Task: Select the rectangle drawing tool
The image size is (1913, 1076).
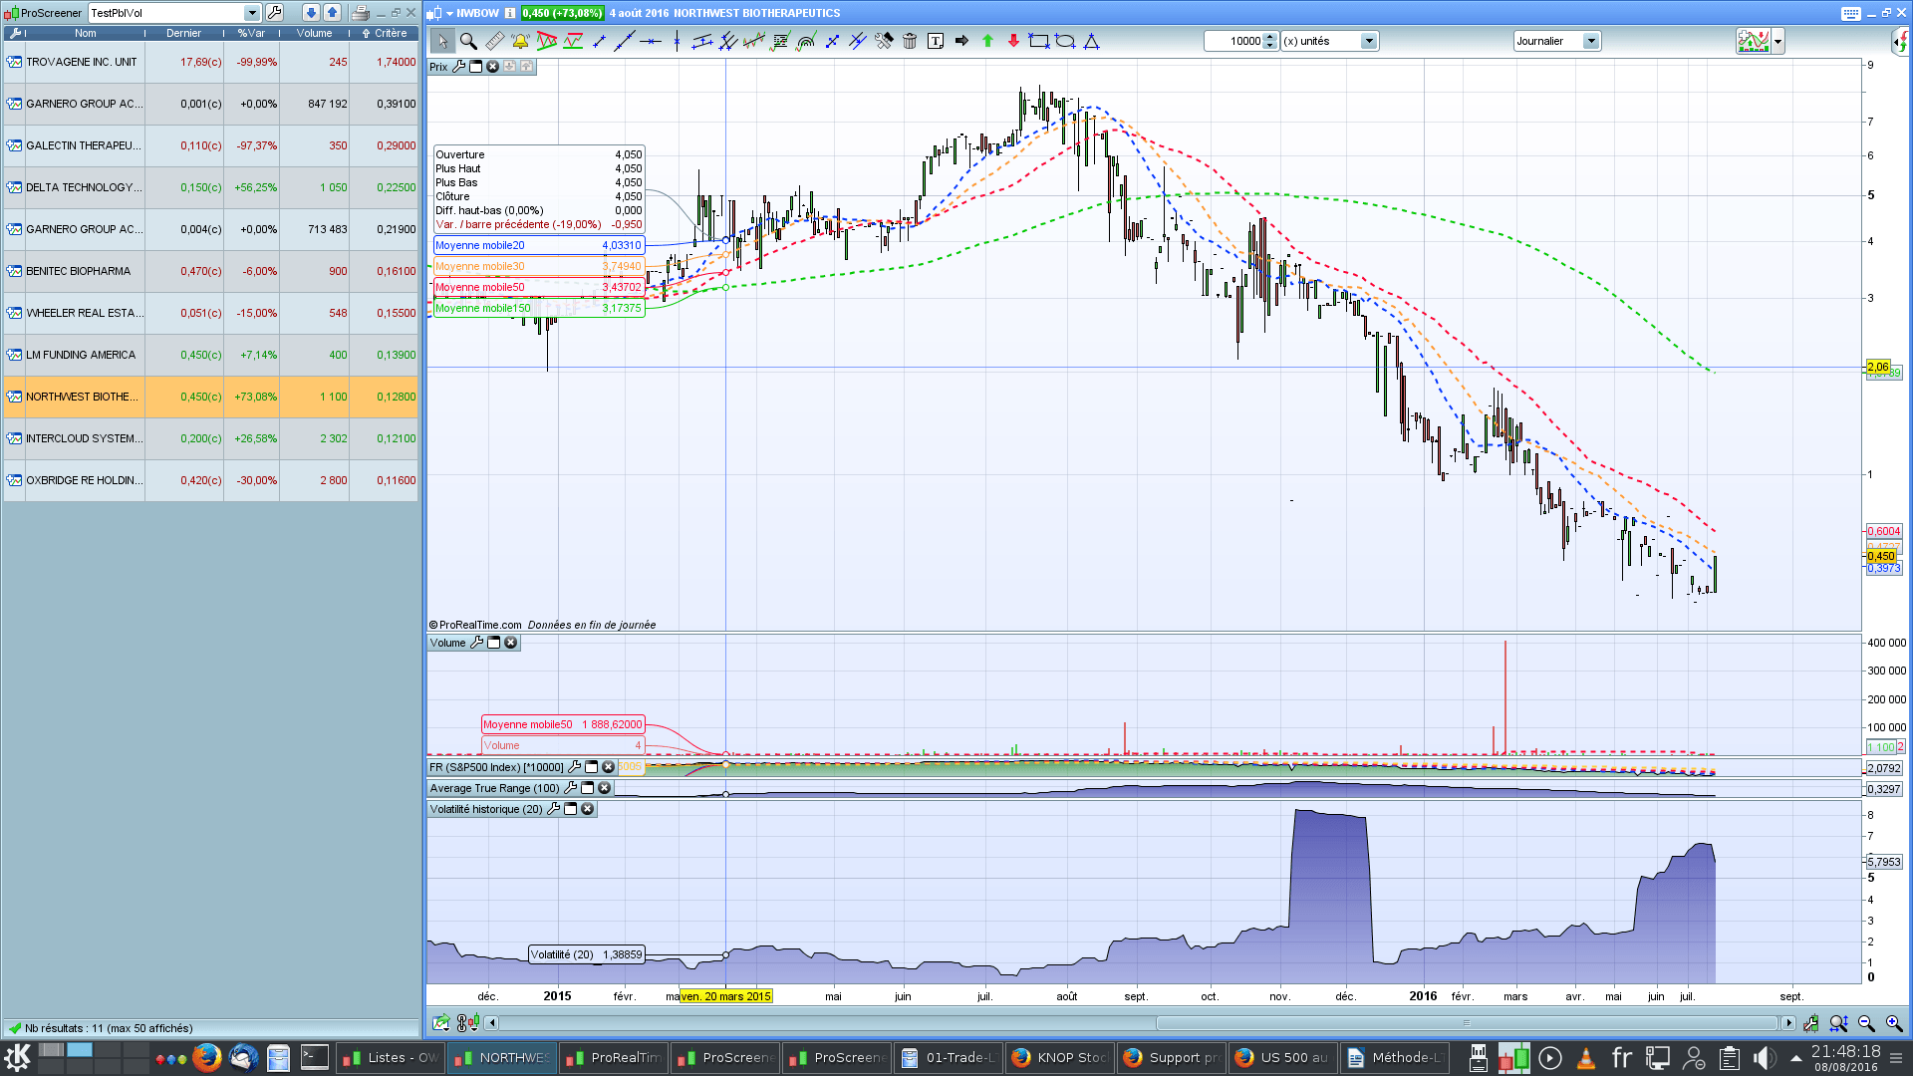Action: (1039, 41)
